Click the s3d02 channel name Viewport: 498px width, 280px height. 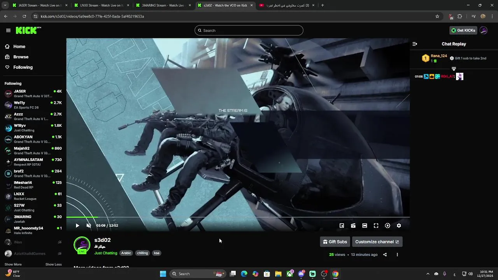(x=102, y=240)
